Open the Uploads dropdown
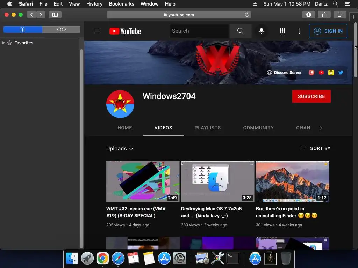Image resolution: width=358 pixels, height=268 pixels. pos(120,149)
